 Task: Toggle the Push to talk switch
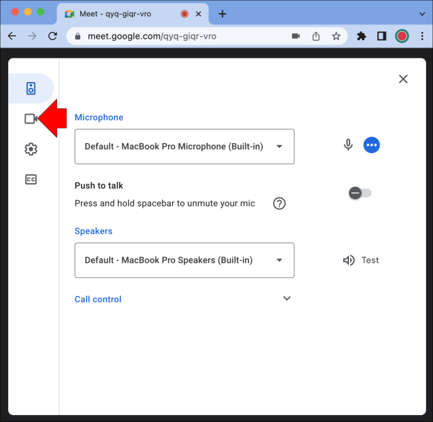[x=360, y=193]
